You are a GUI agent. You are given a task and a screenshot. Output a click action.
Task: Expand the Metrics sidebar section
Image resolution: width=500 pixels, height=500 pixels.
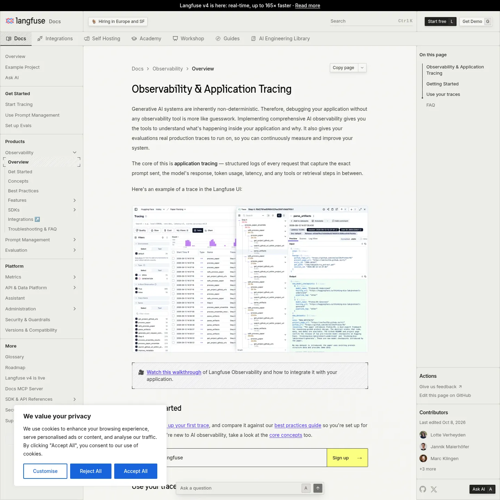coord(75,277)
